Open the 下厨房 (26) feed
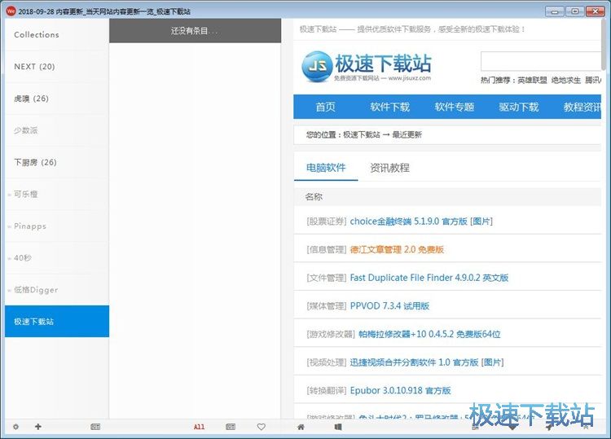Viewport: 611px width, 439px height. (x=57, y=162)
